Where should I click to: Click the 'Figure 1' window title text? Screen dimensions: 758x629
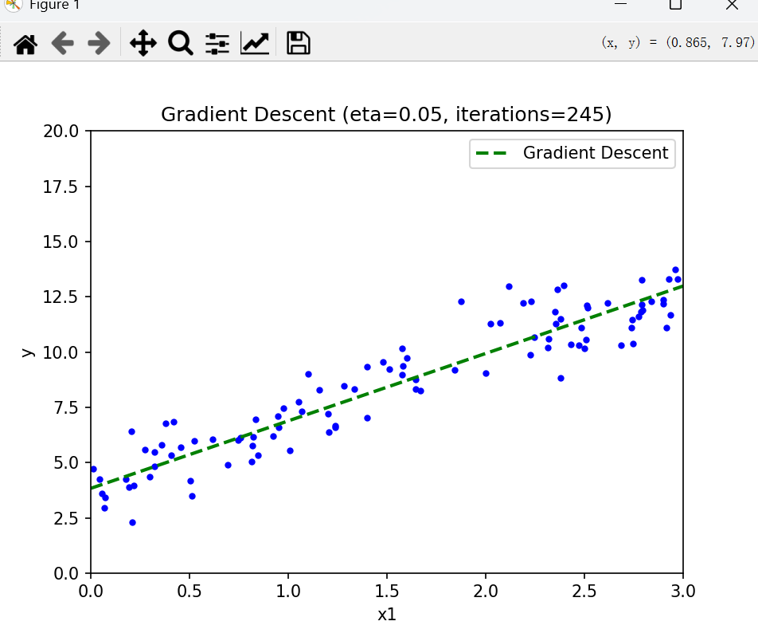[x=54, y=6]
